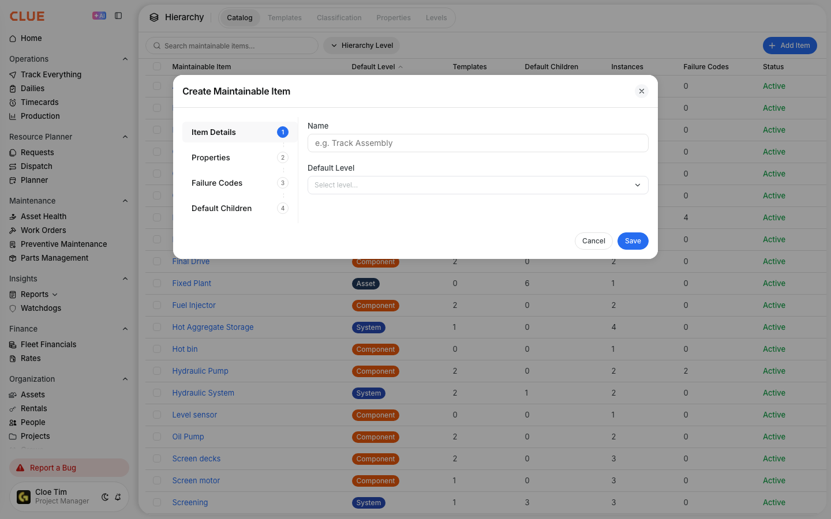Image resolution: width=831 pixels, height=519 pixels.
Task: Save the new maintainable item
Action: 633,241
